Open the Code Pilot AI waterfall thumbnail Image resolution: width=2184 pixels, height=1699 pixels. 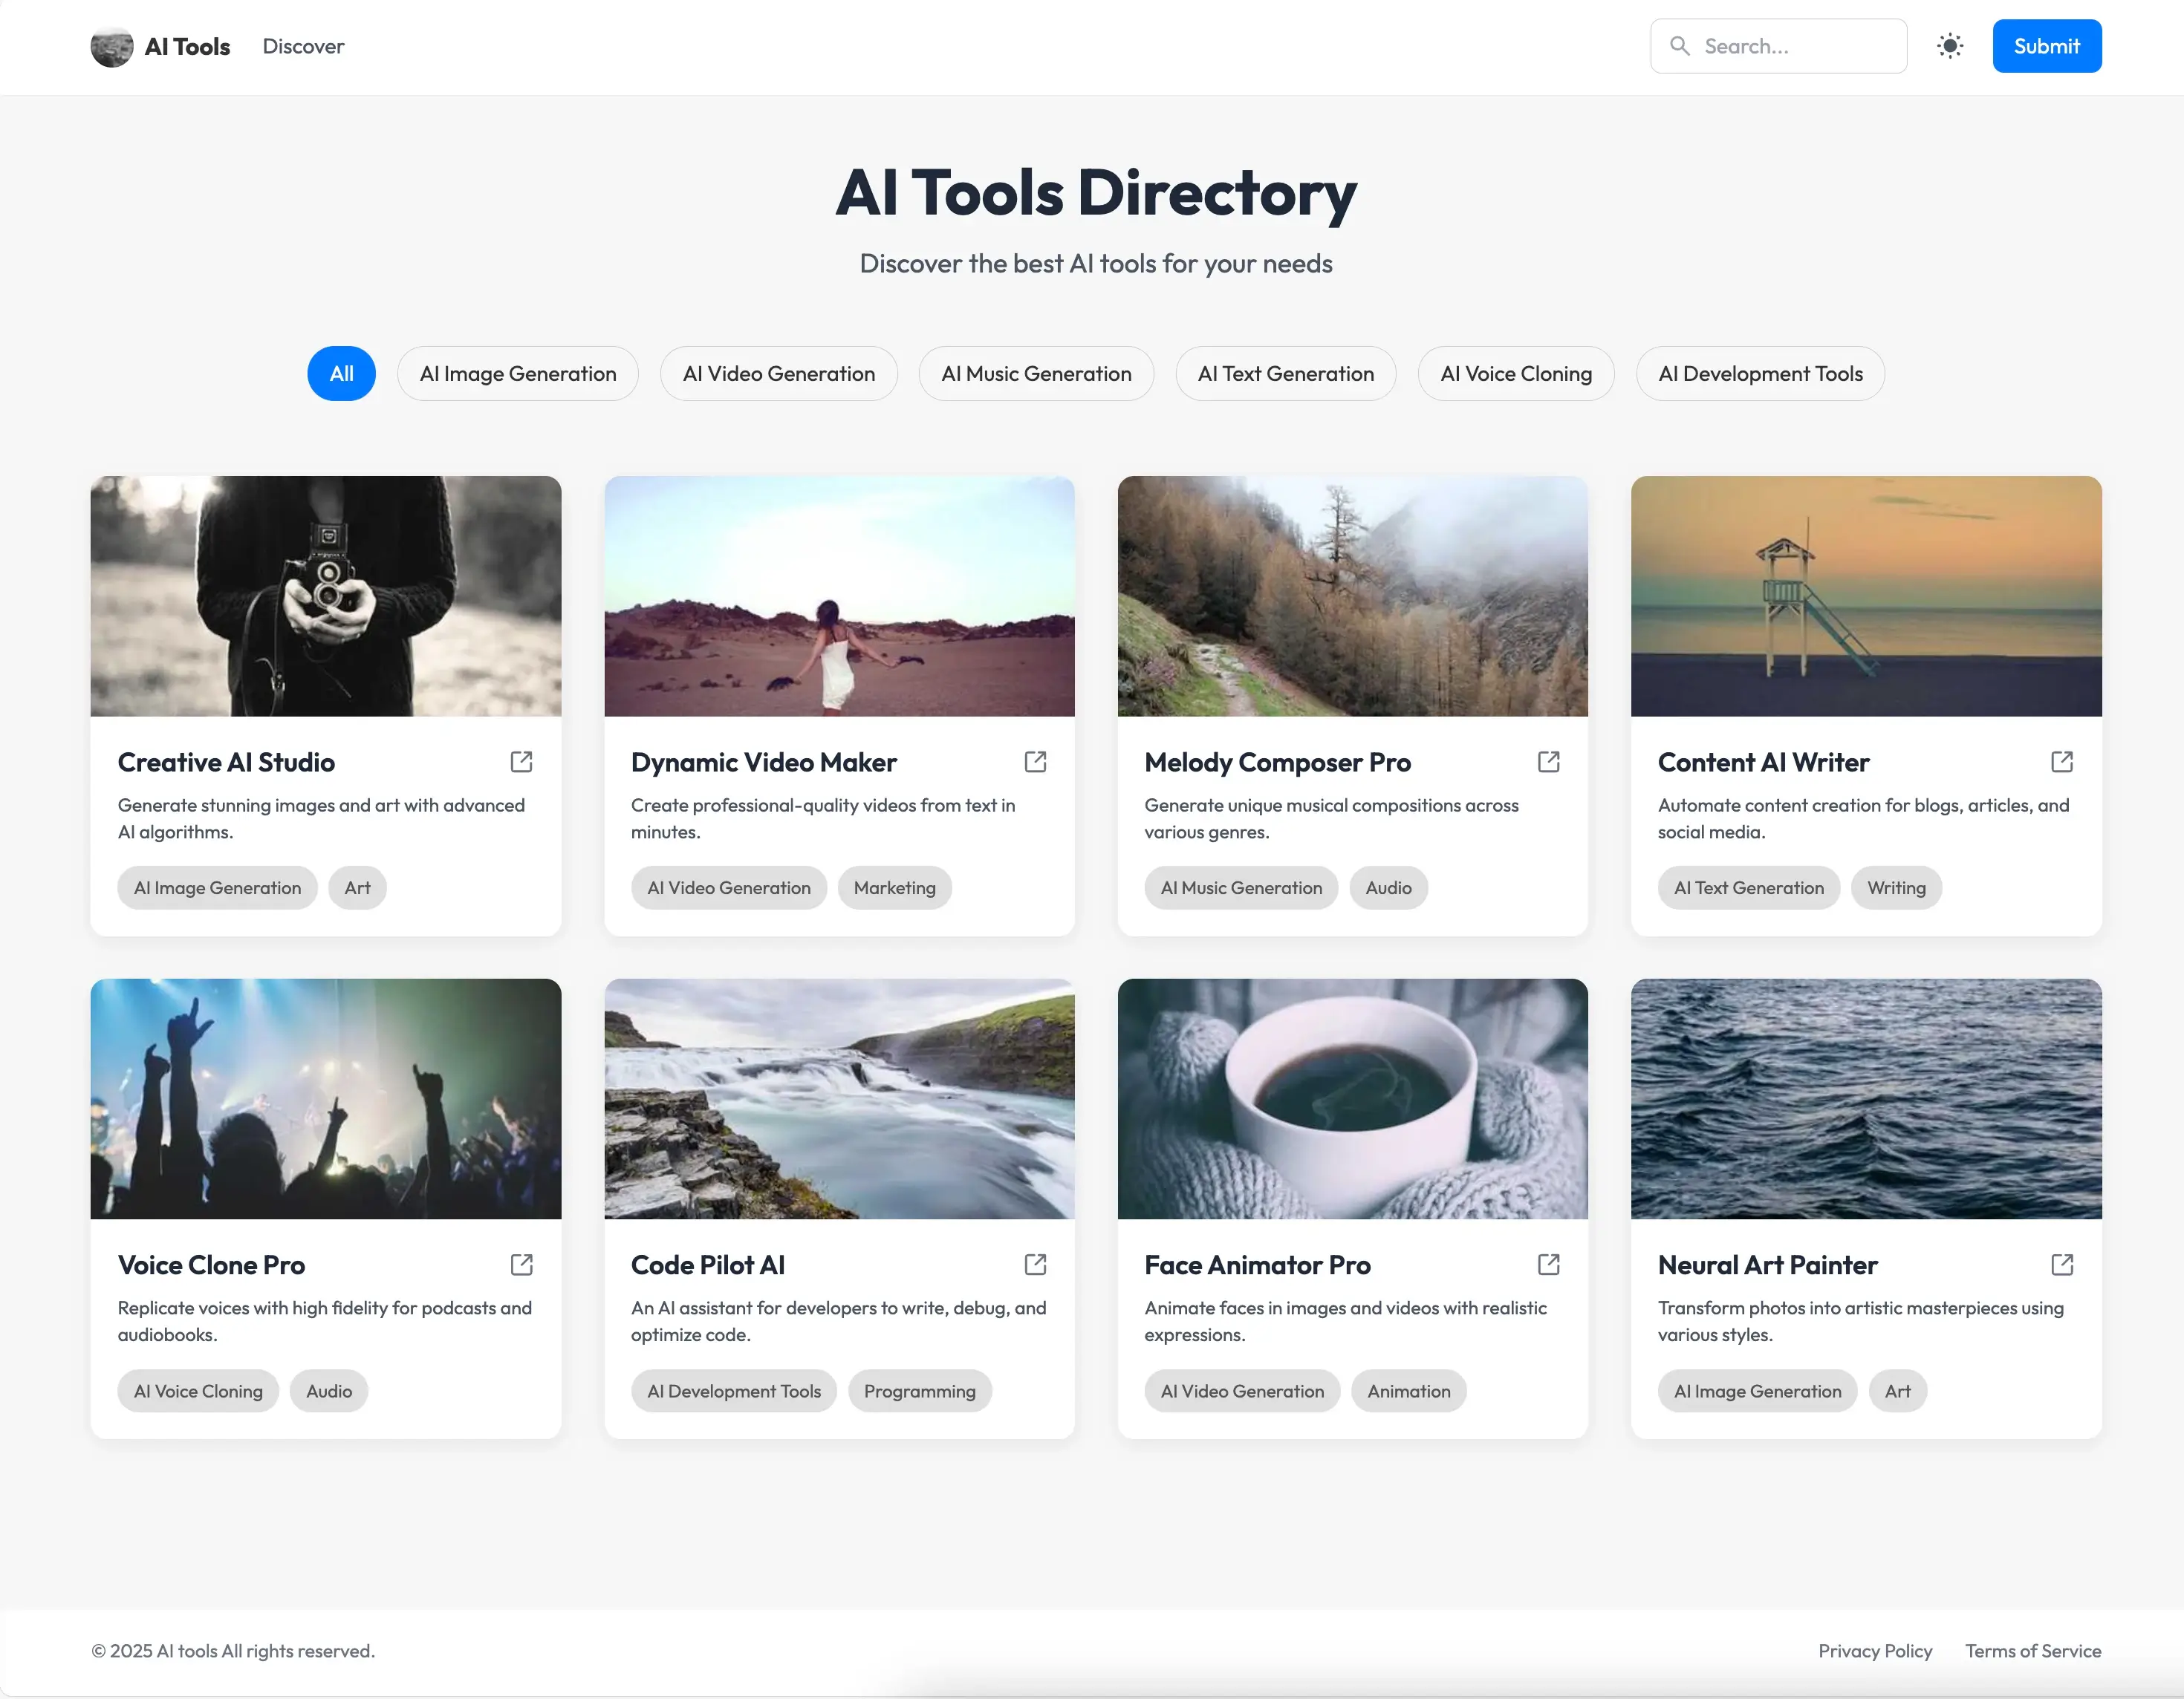839,1098
